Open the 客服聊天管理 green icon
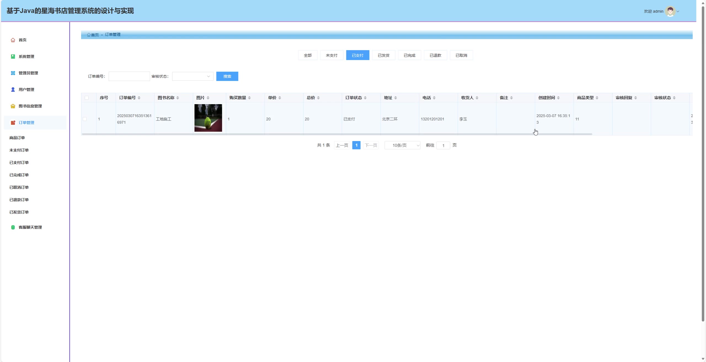Viewport: 706px width, 362px height. (x=13, y=227)
